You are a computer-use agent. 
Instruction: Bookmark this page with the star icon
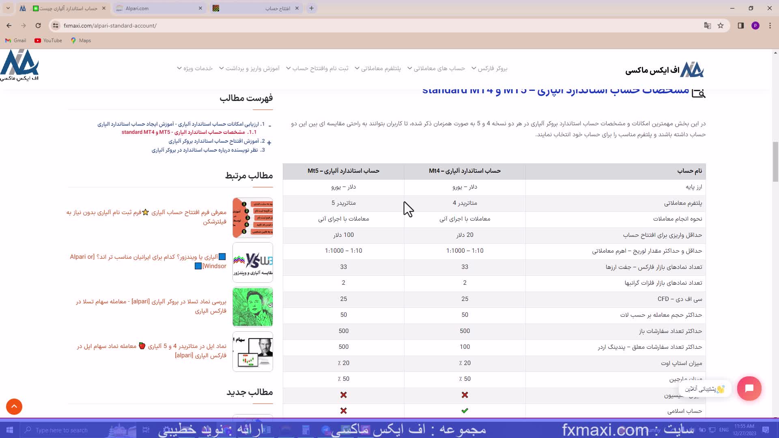pyautogui.click(x=721, y=26)
